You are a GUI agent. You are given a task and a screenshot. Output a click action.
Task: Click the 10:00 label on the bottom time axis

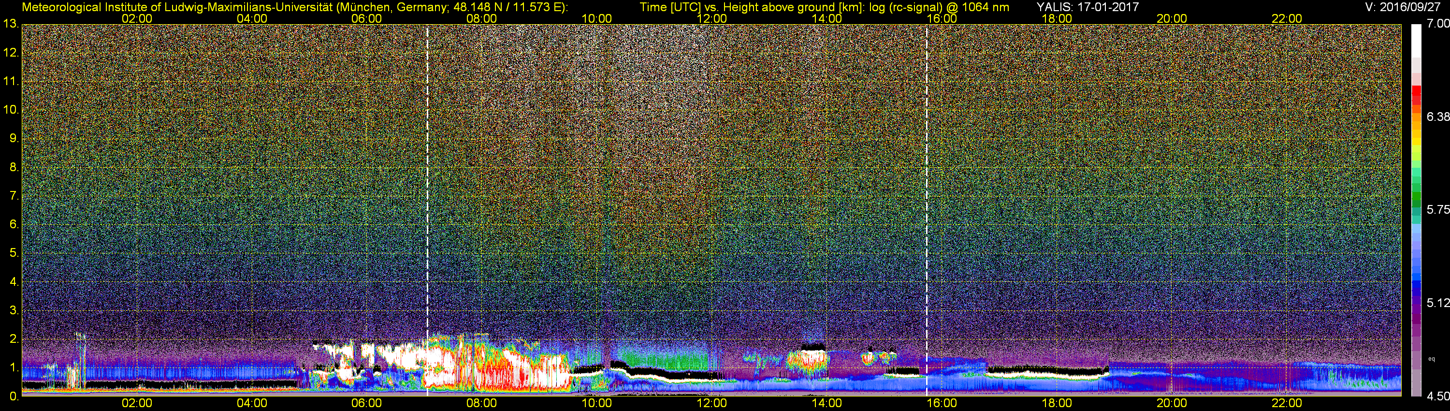pyautogui.click(x=596, y=404)
